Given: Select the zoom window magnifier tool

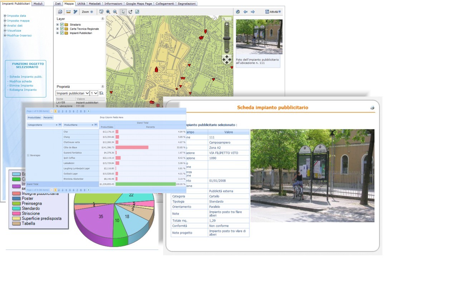Looking at the screenshot, I should tap(101, 12).
